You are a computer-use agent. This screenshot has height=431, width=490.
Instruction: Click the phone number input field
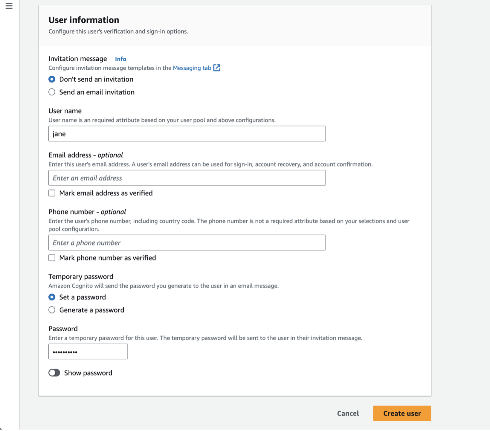click(x=187, y=243)
